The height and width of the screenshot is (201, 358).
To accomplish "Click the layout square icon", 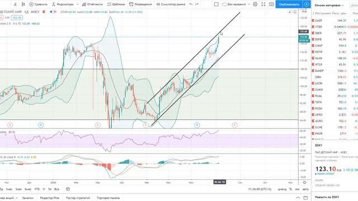I will coord(216,4).
